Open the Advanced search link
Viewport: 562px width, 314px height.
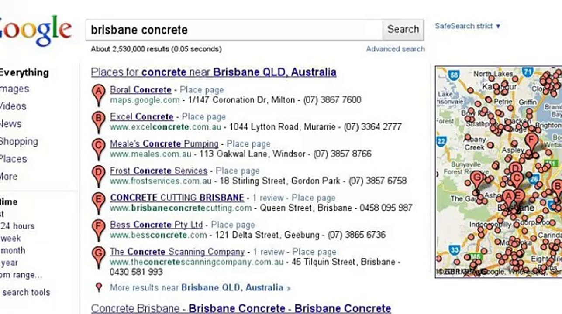395,49
